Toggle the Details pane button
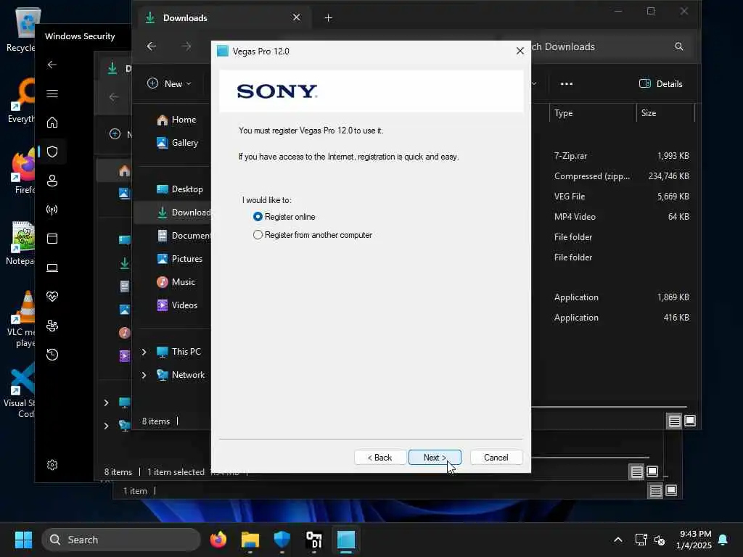The image size is (743, 557). pos(660,84)
